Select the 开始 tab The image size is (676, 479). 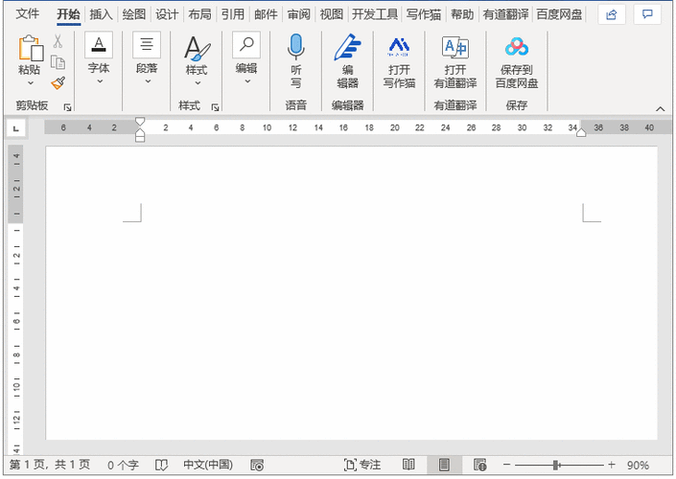click(x=68, y=14)
